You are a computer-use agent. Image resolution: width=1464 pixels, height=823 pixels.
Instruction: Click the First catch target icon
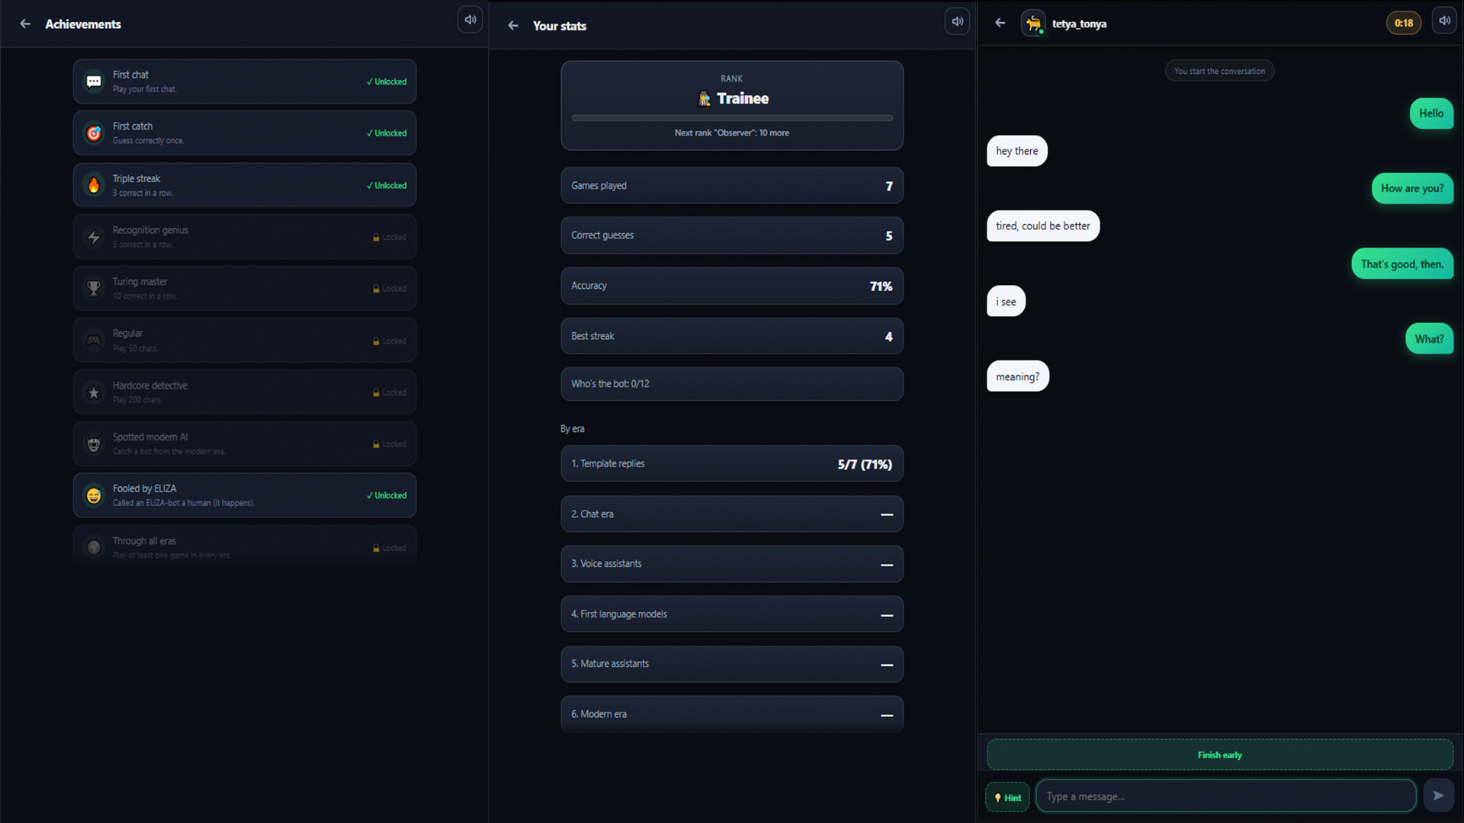pos(94,133)
